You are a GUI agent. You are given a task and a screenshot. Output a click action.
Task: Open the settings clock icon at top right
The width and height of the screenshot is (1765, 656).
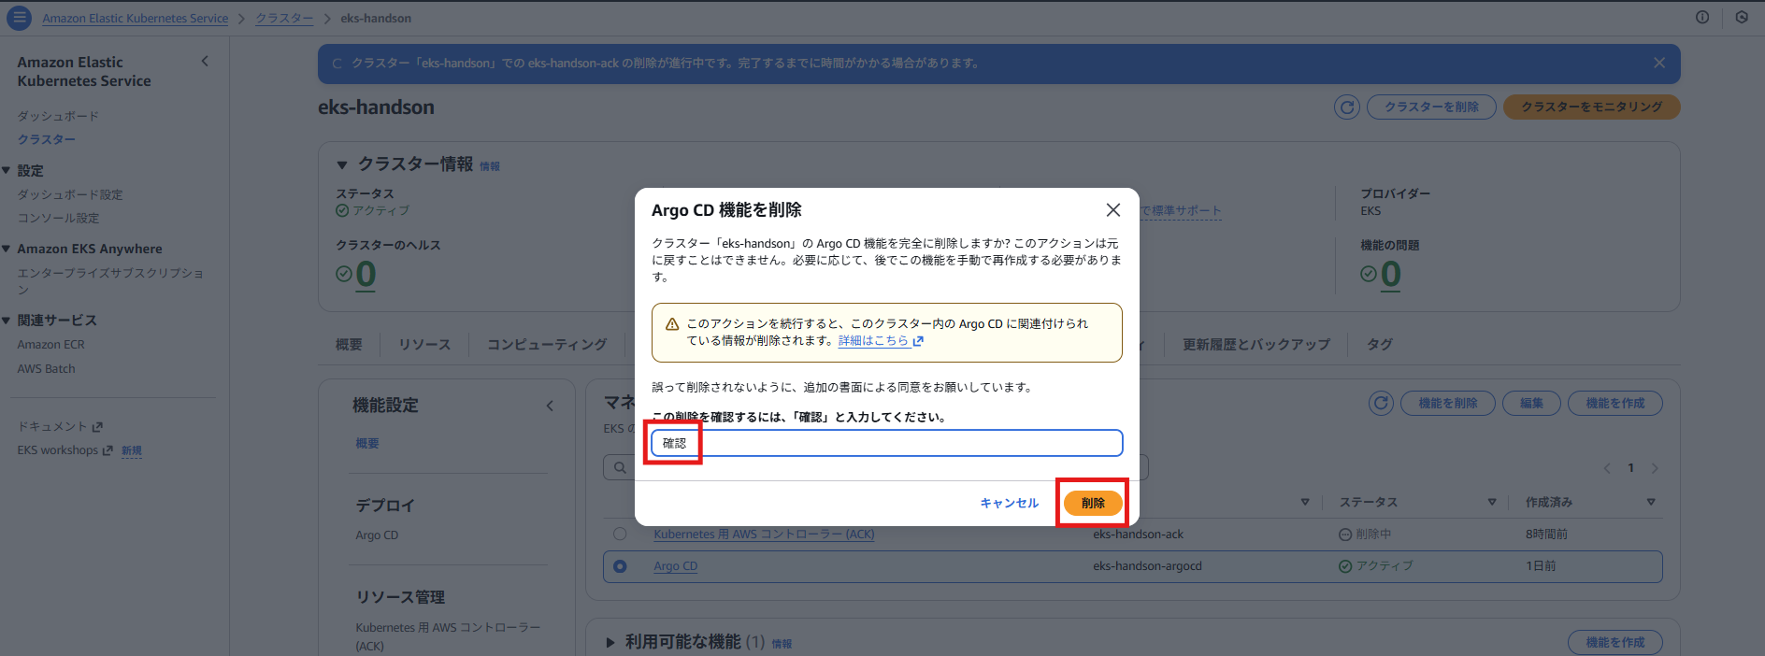[x=1742, y=17]
